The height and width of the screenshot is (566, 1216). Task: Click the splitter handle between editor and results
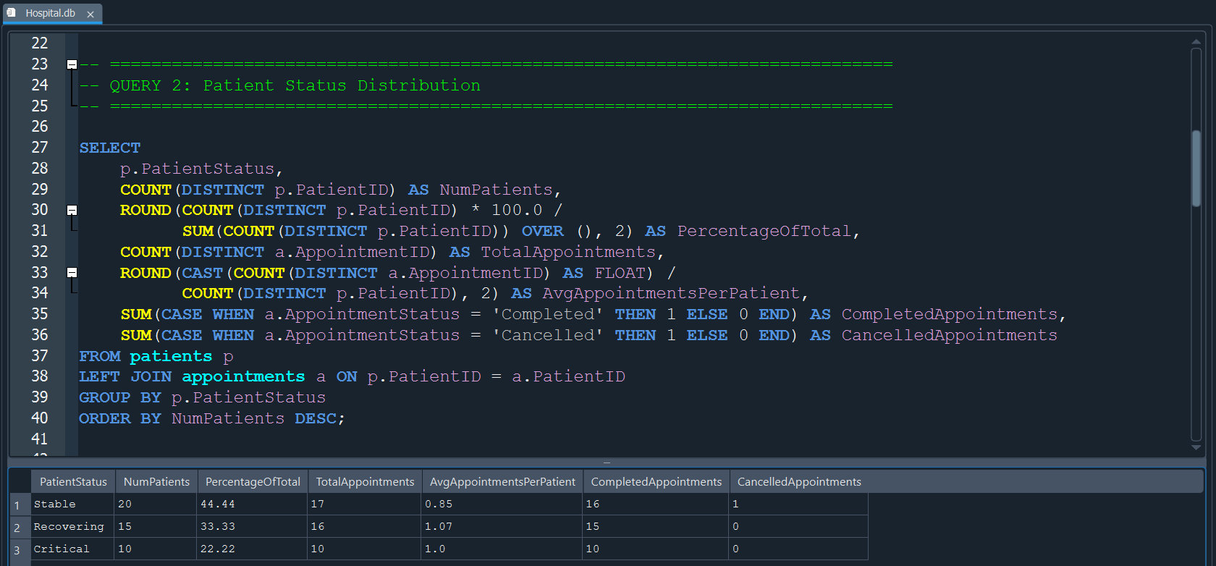(x=607, y=462)
